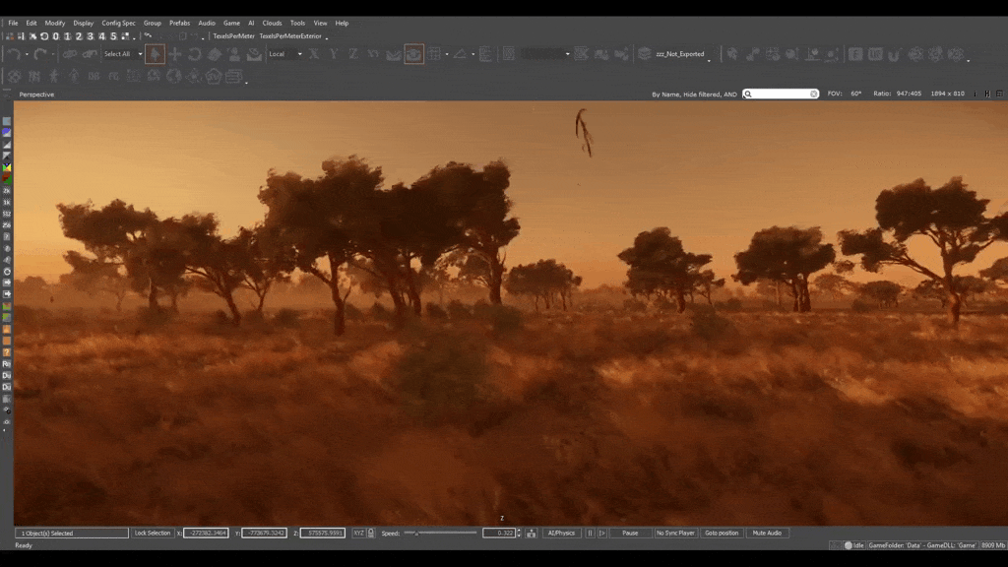Click the No Sync Player button
Screen dimensions: 1008x567
[x=675, y=533]
